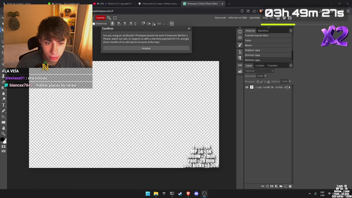Open Discord from the Windows taskbar
The height and width of the screenshot is (198, 352).
196,194
